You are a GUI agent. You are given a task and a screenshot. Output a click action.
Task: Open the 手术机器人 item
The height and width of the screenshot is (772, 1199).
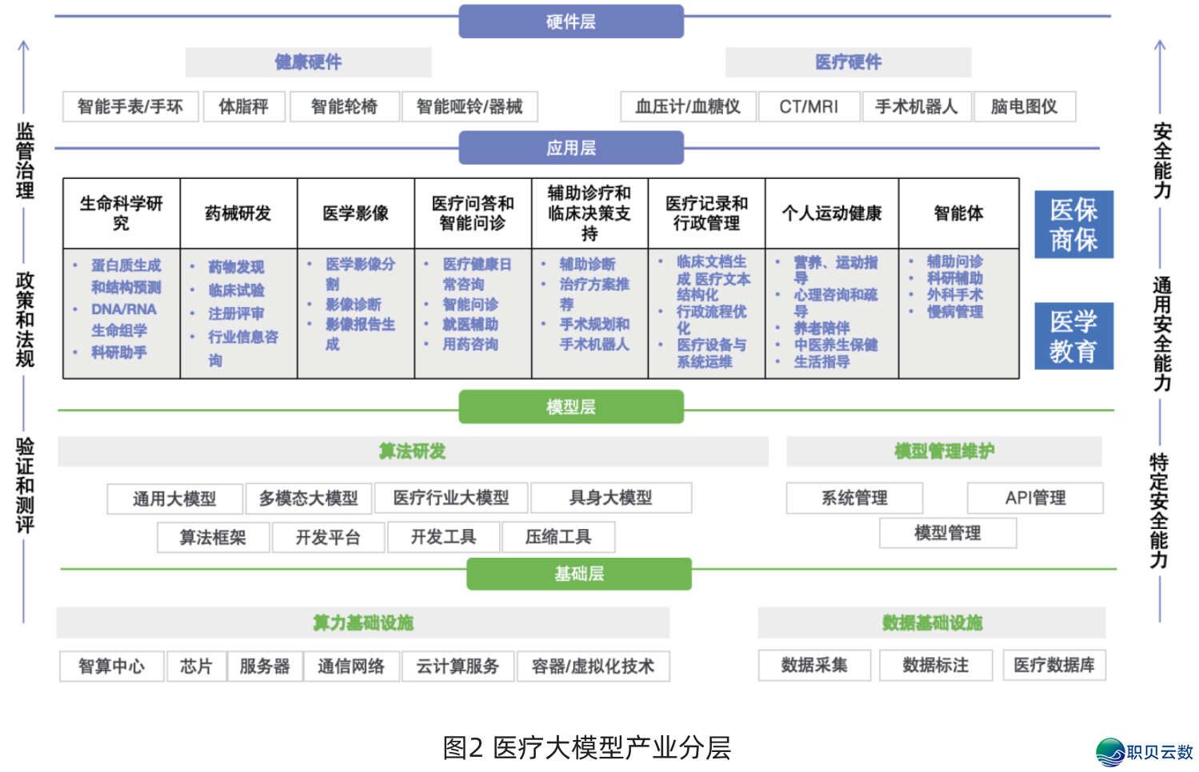tap(917, 106)
